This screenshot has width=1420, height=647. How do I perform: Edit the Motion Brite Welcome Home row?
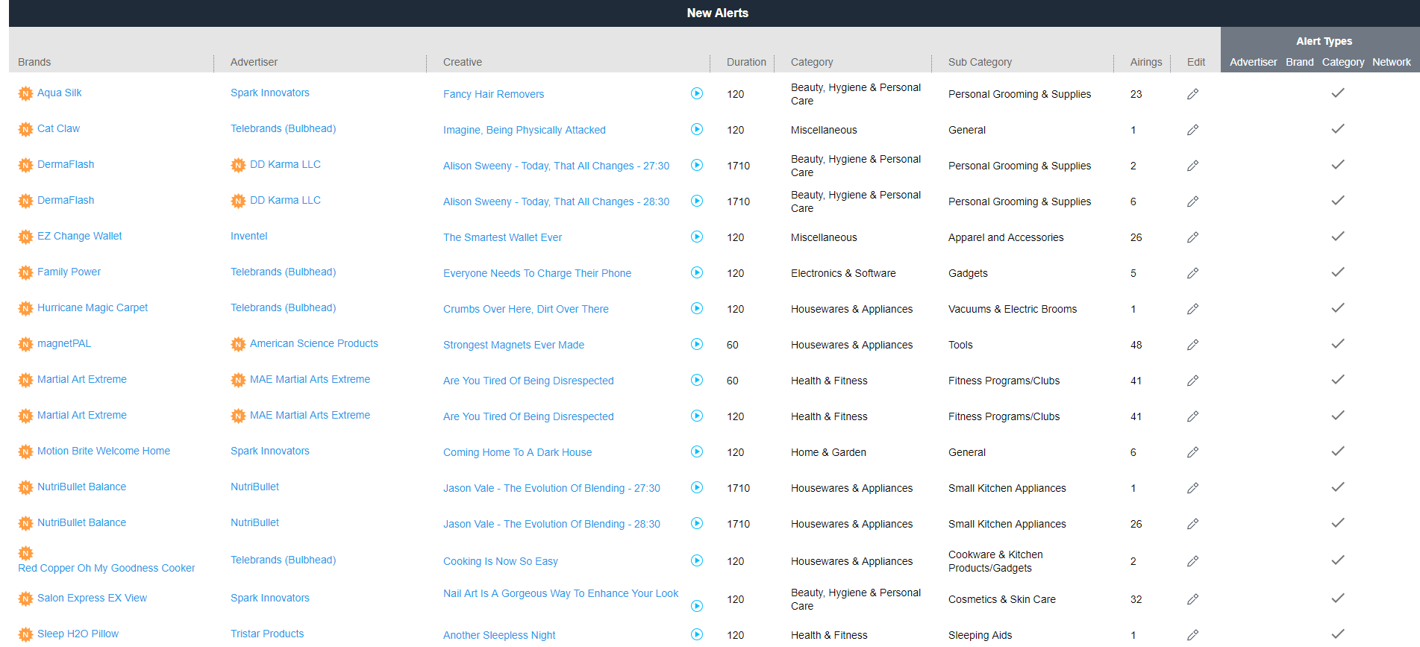click(1192, 452)
